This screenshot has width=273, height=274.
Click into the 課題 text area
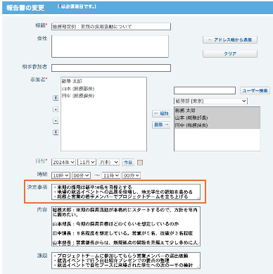coord(126,261)
